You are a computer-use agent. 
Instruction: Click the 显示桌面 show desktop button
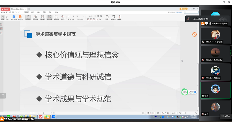tap(226, 116)
